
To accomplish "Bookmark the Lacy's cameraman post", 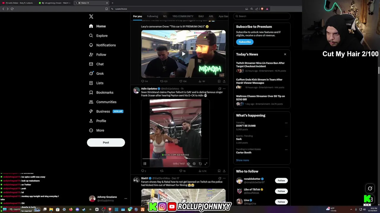I will [x=219, y=81].
